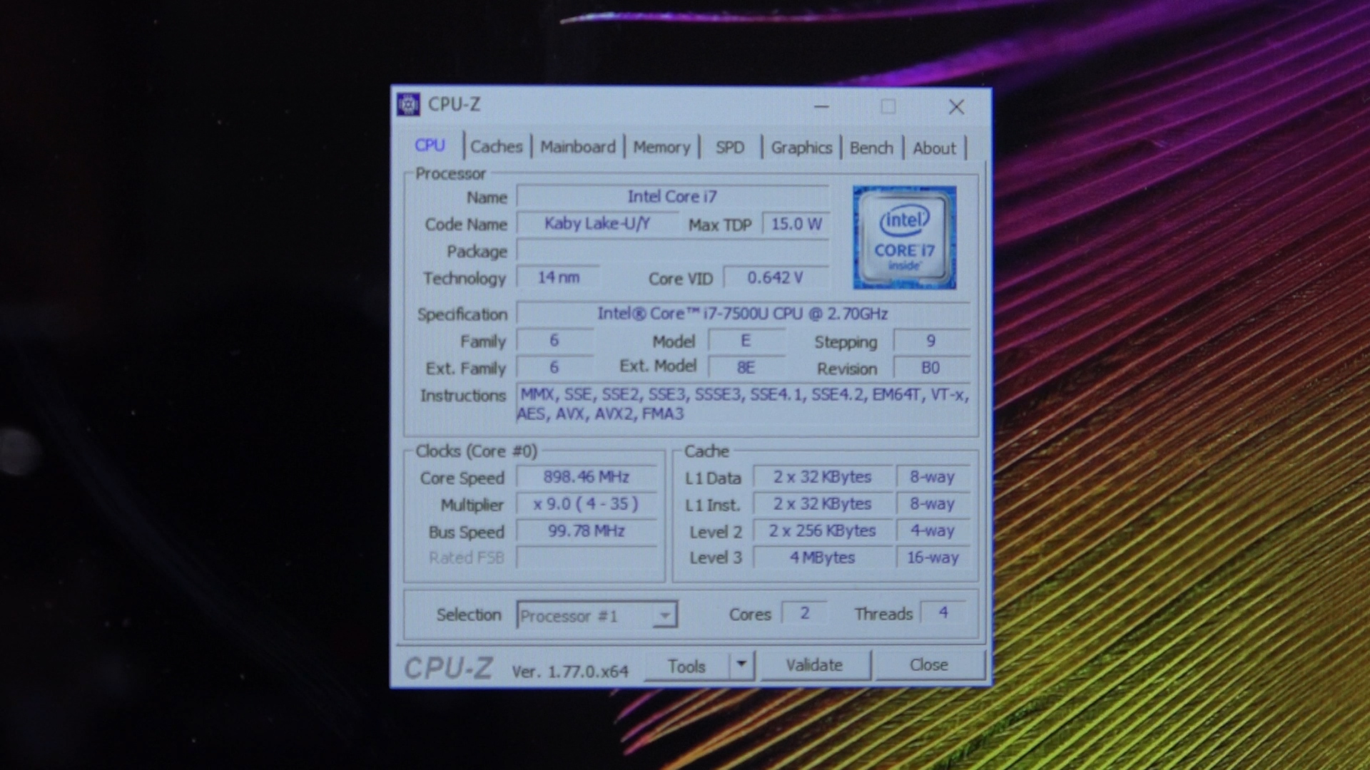Click the Cores value 2
The height and width of the screenshot is (770, 1370).
(x=804, y=613)
